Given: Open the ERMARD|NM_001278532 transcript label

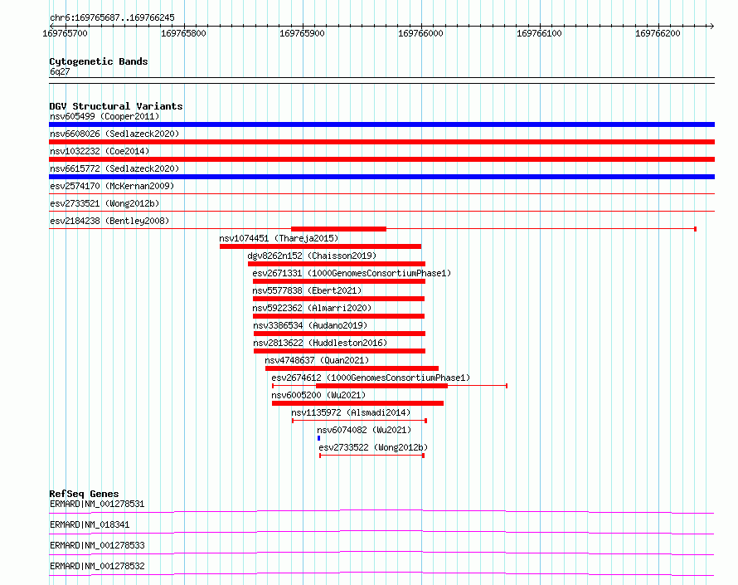Looking at the screenshot, I should (97, 566).
